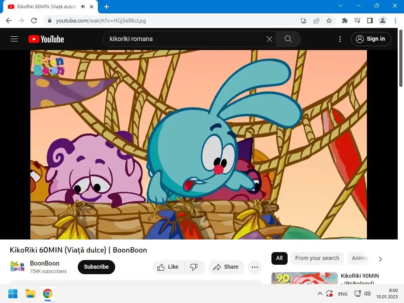Open the volume control in the tray

[x=367, y=294]
